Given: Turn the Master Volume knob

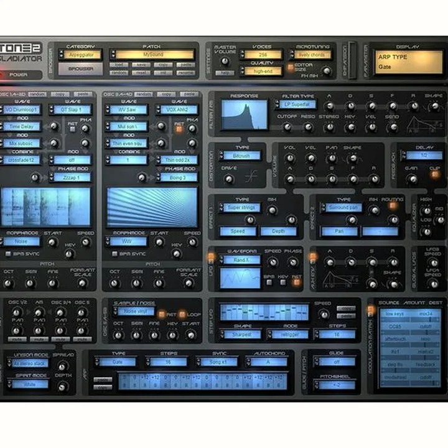Looking at the screenshot, I should pyautogui.click(x=225, y=61).
